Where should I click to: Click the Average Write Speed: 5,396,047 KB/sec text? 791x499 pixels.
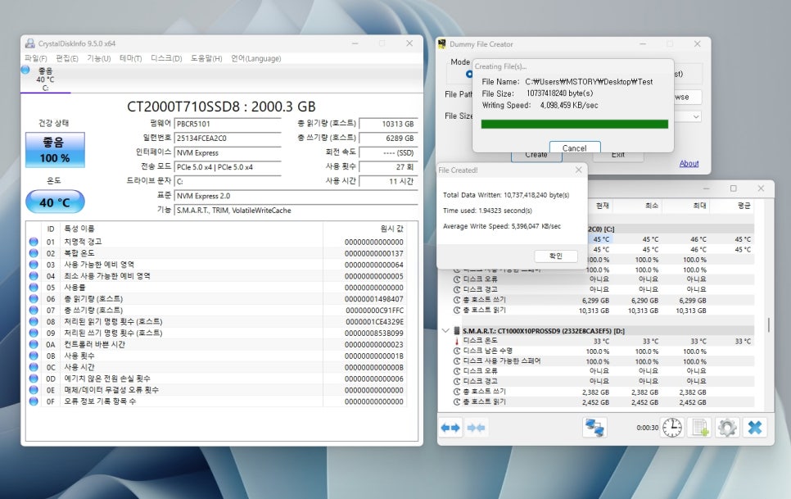(502, 226)
